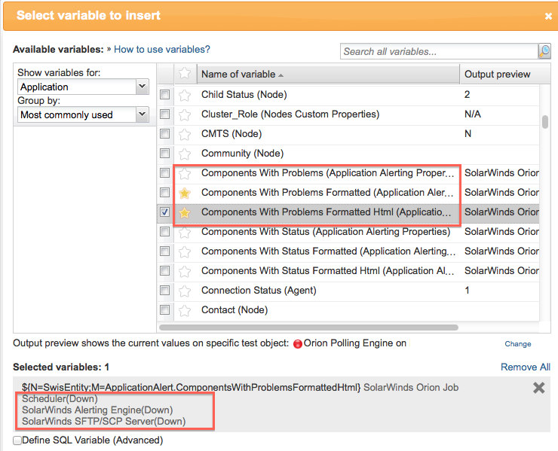558x451 pixels.
Task: Select Contact (Node) row text
Action: (x=235, y=310)
